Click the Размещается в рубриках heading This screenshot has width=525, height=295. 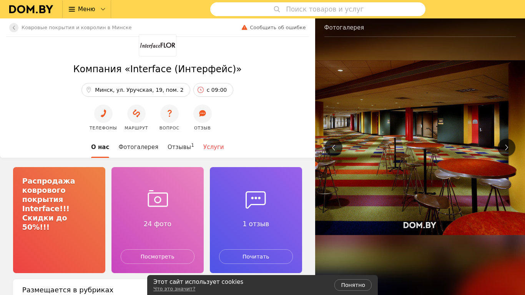(68, 290)
